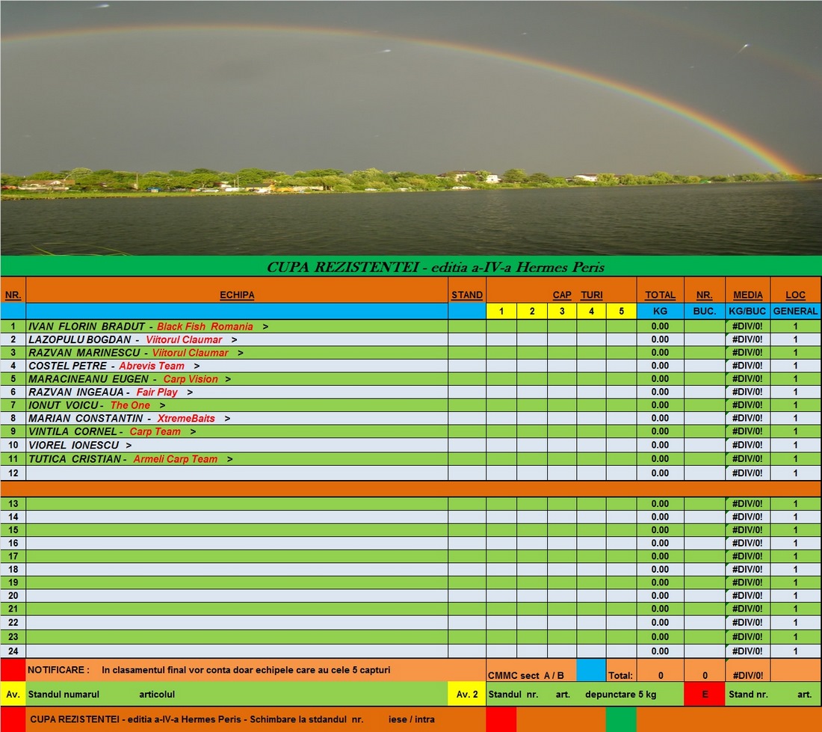This screenshot has height=732, width=822.
Task: Select the TOTAL header cell
Action: tap(660, 295)
